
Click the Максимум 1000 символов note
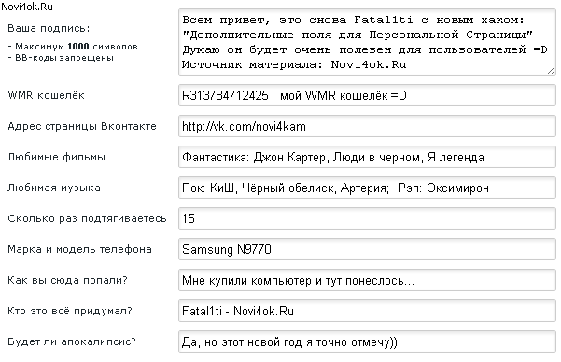pyautogui.click(x=73, y=47)
